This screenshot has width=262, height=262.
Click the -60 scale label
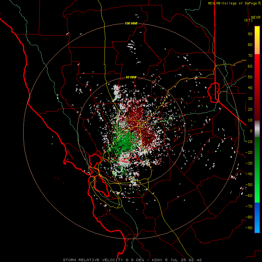click(x=249, y=196)
